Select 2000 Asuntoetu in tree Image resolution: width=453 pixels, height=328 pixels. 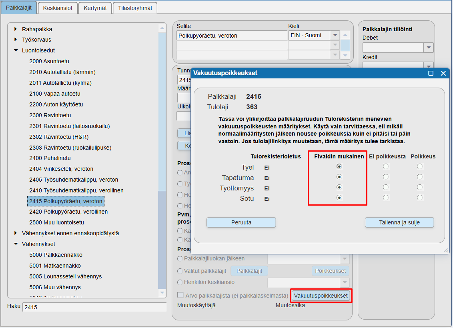click(x=49, y=61)
